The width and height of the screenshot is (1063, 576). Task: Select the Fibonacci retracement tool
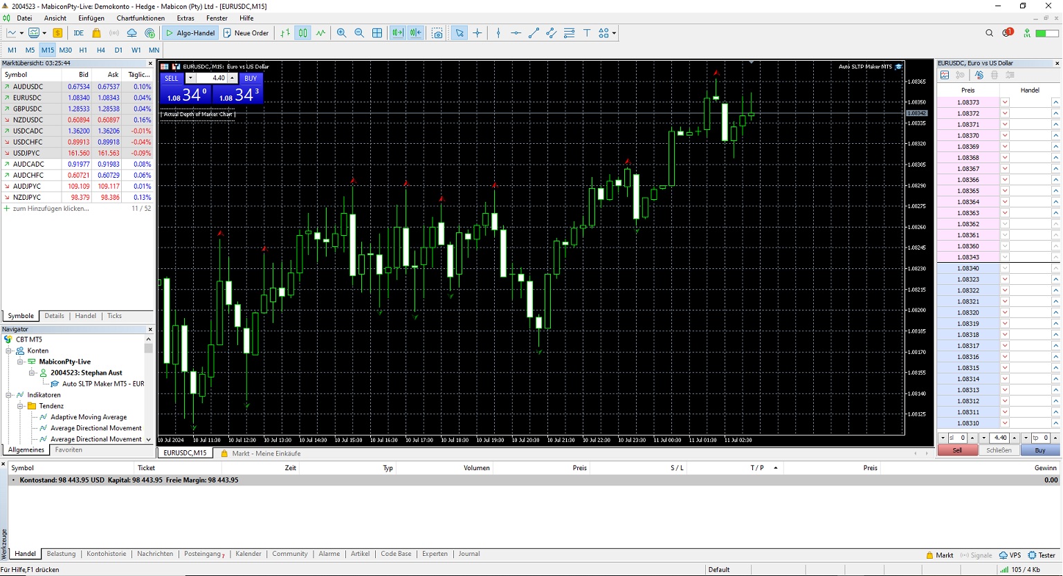pyautogui.click(x=570, y=33)
